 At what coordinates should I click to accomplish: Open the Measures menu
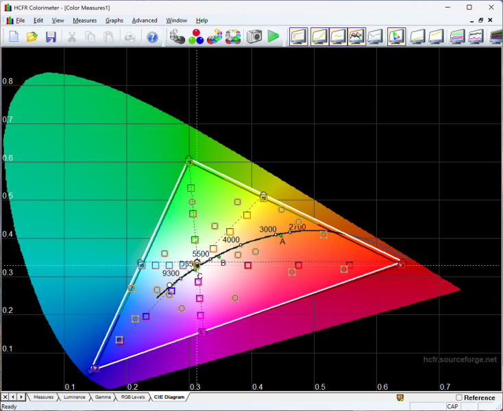[84, 21]
